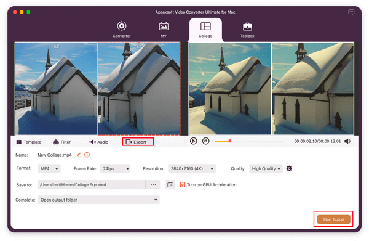Click the New Collage.mp4 name text
369x241 pixels.
(x=55, y=155)
